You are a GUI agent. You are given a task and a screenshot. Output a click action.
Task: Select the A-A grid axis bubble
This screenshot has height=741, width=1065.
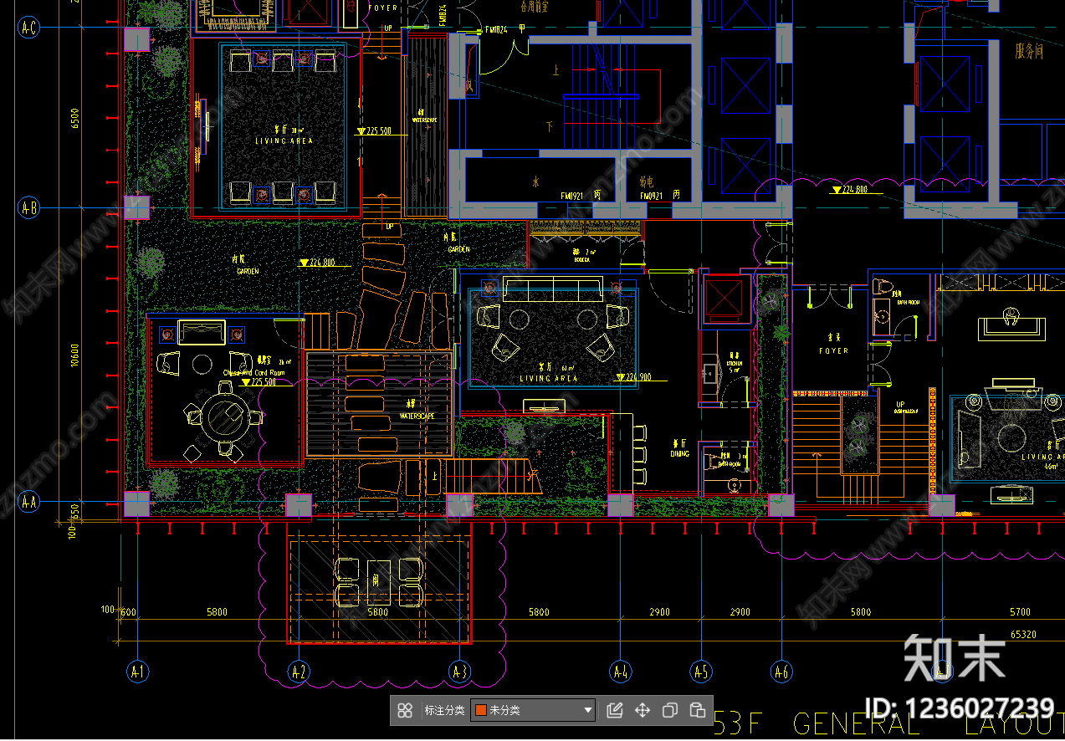click(29, 502)
